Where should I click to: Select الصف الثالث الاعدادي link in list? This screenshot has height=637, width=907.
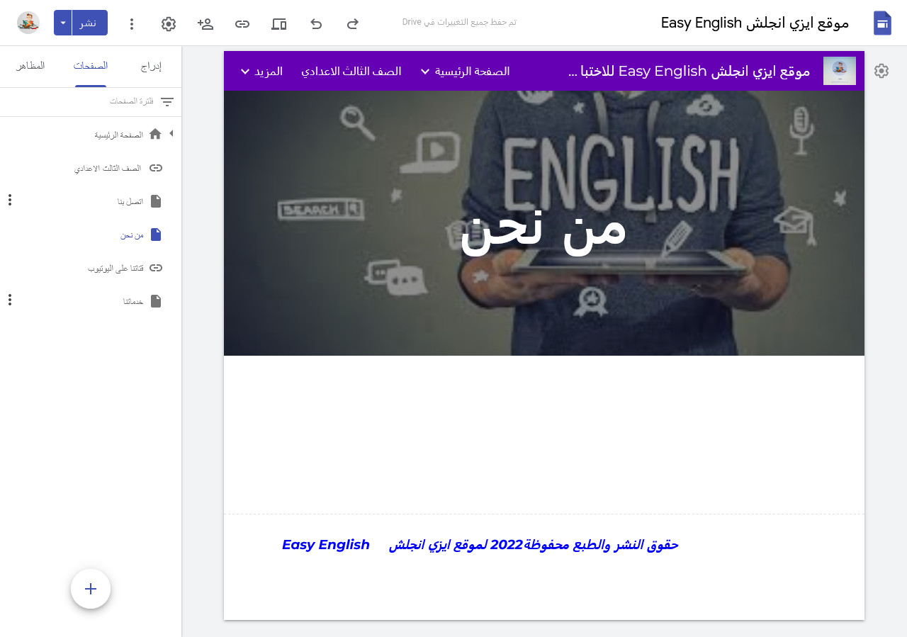click(108, 168)
